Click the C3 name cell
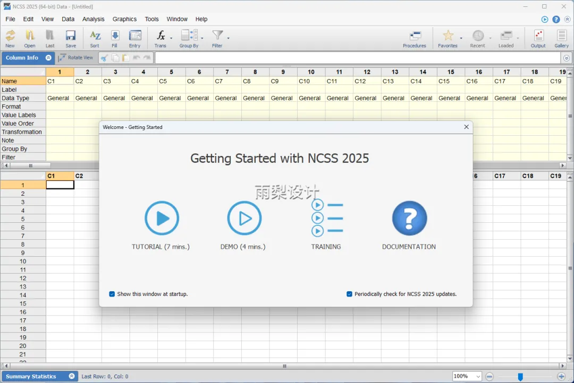This screenshot has height=383, width=574. click(116, 81)
